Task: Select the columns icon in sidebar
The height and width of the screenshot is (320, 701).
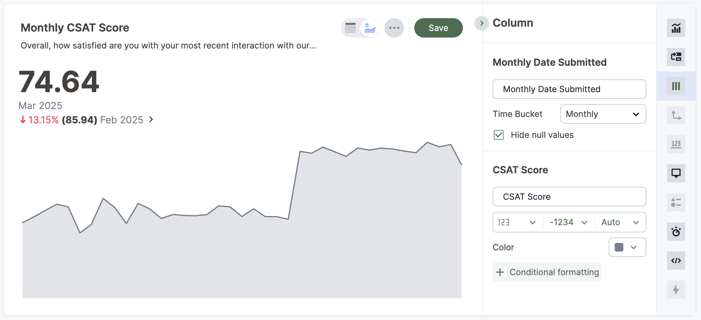Action: click(x=676, y=86)
